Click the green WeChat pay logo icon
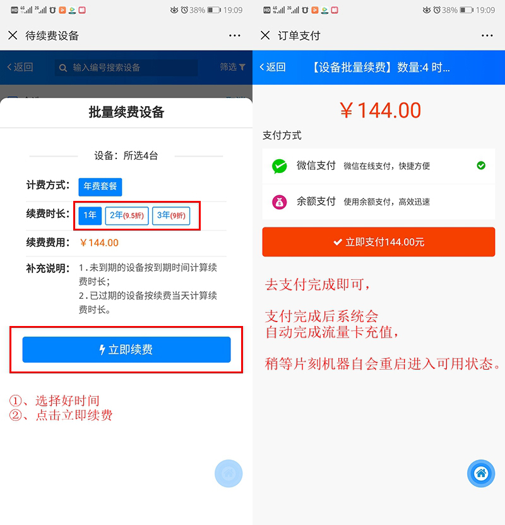Image resolution: width=505 pixels, height=525 pixels. 279,166
